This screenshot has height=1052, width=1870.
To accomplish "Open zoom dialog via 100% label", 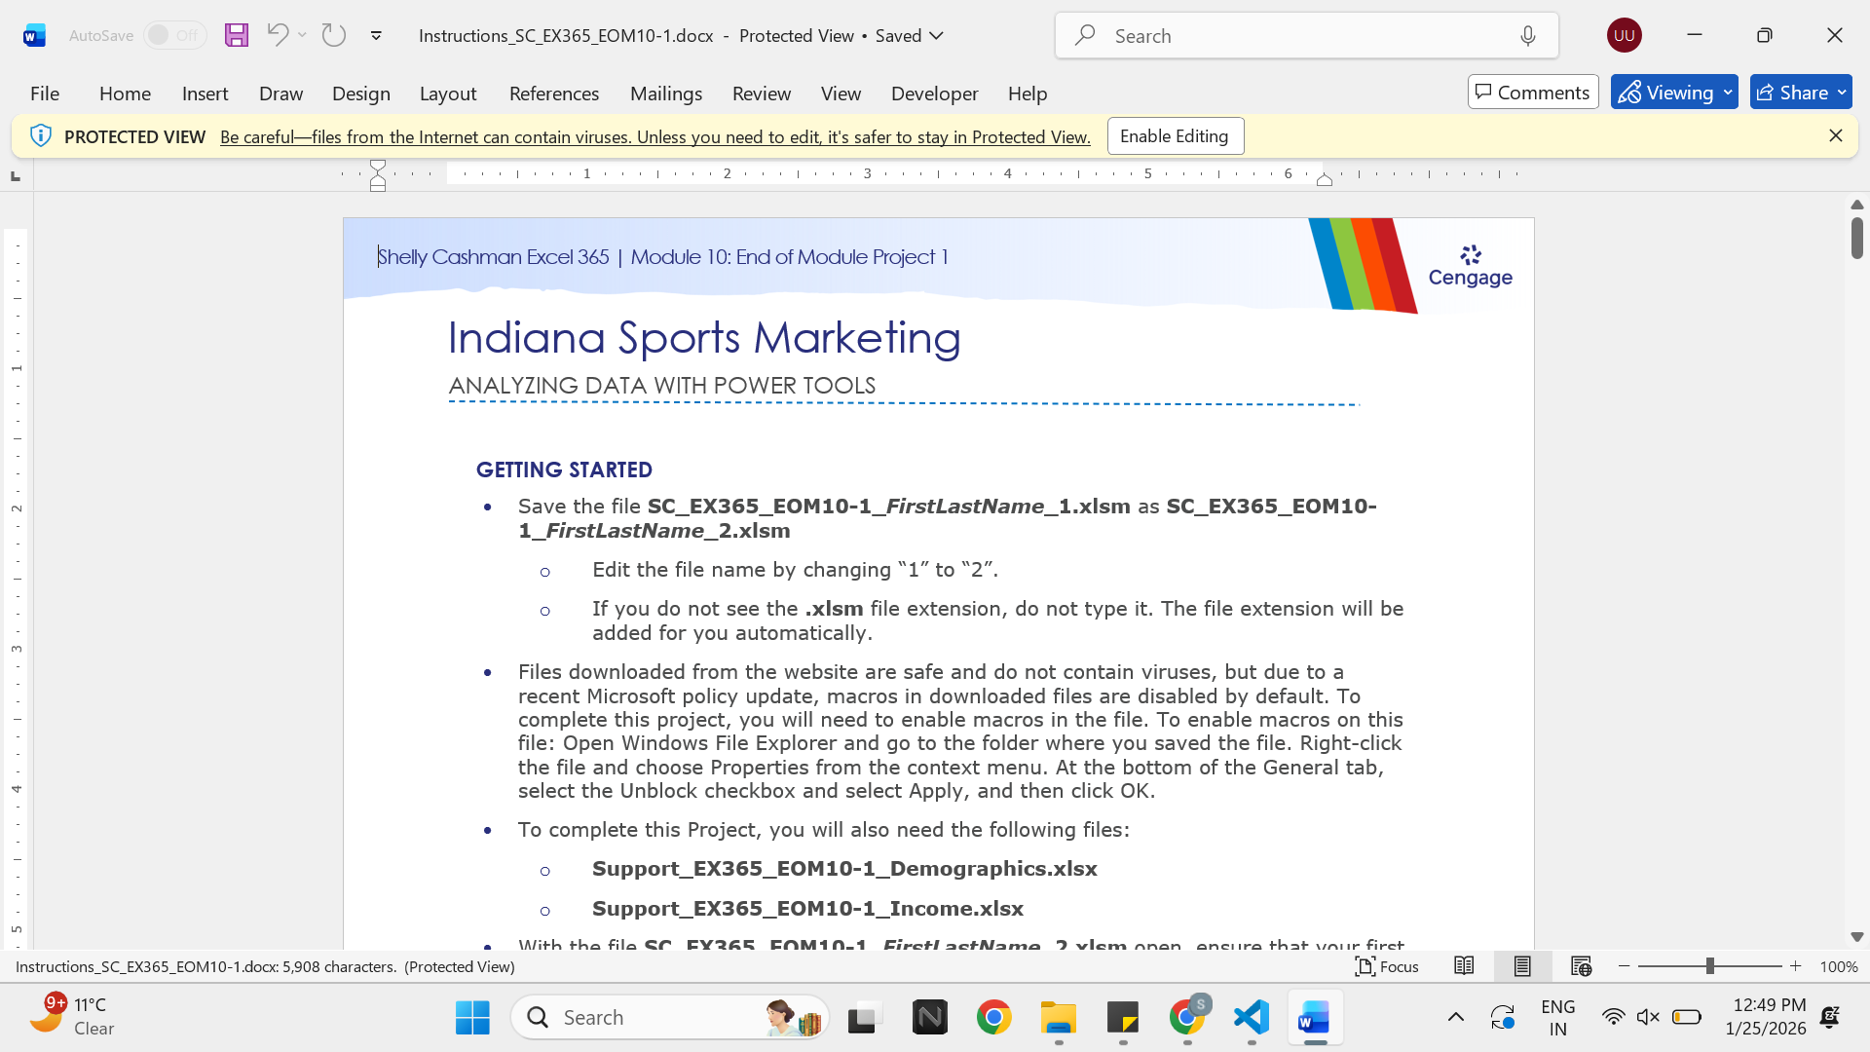I will coord(1839,966).
